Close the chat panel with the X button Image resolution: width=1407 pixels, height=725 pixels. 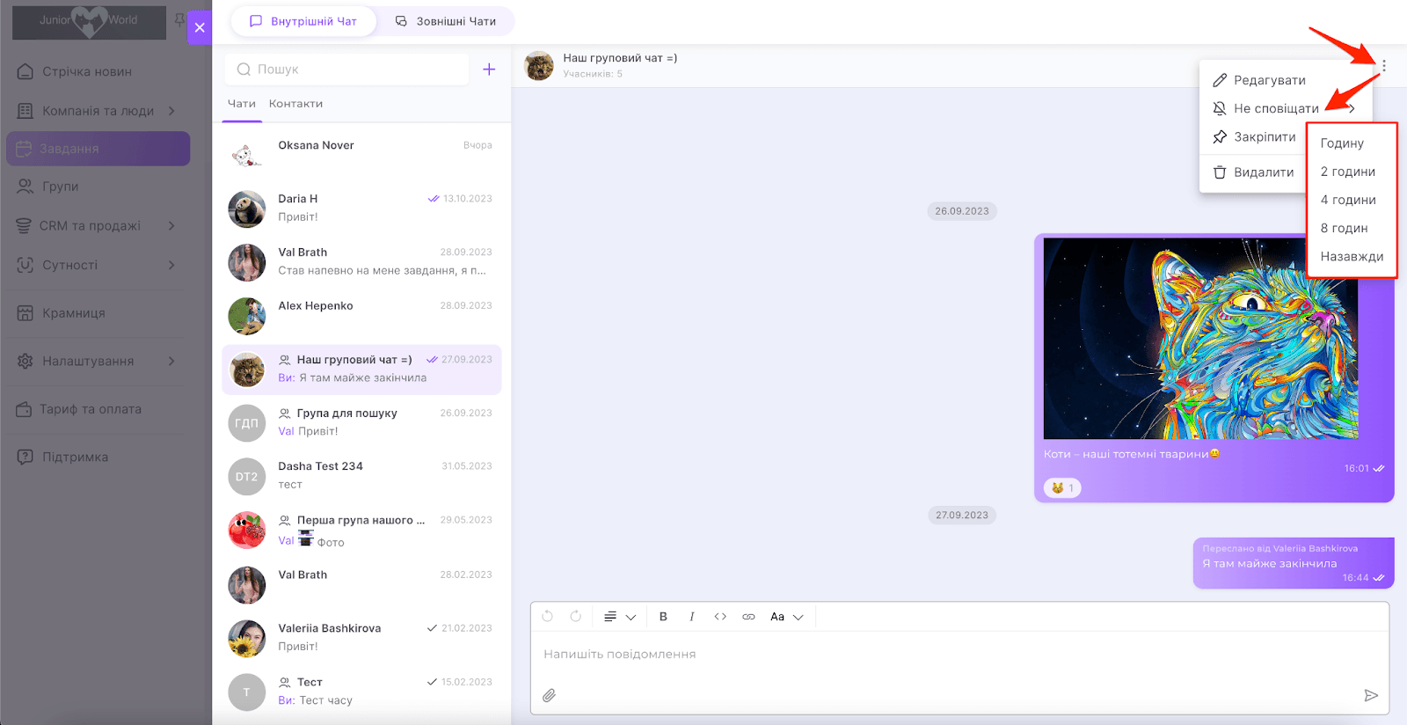pos(200,27)
